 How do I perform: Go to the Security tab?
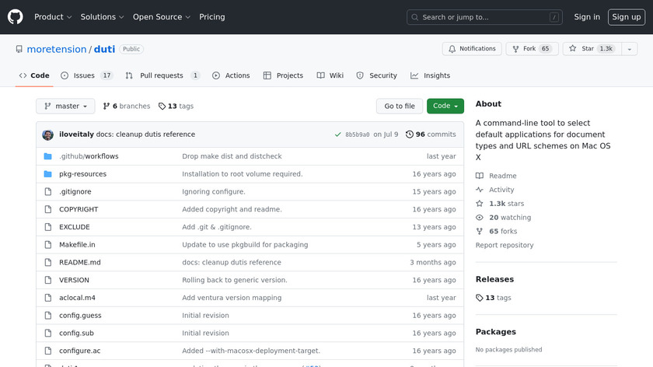pos(377,75)
